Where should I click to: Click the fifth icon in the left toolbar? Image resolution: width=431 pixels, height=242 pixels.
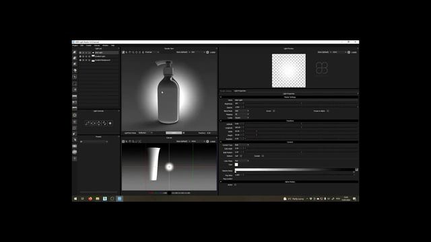click(x=75, y=77)
